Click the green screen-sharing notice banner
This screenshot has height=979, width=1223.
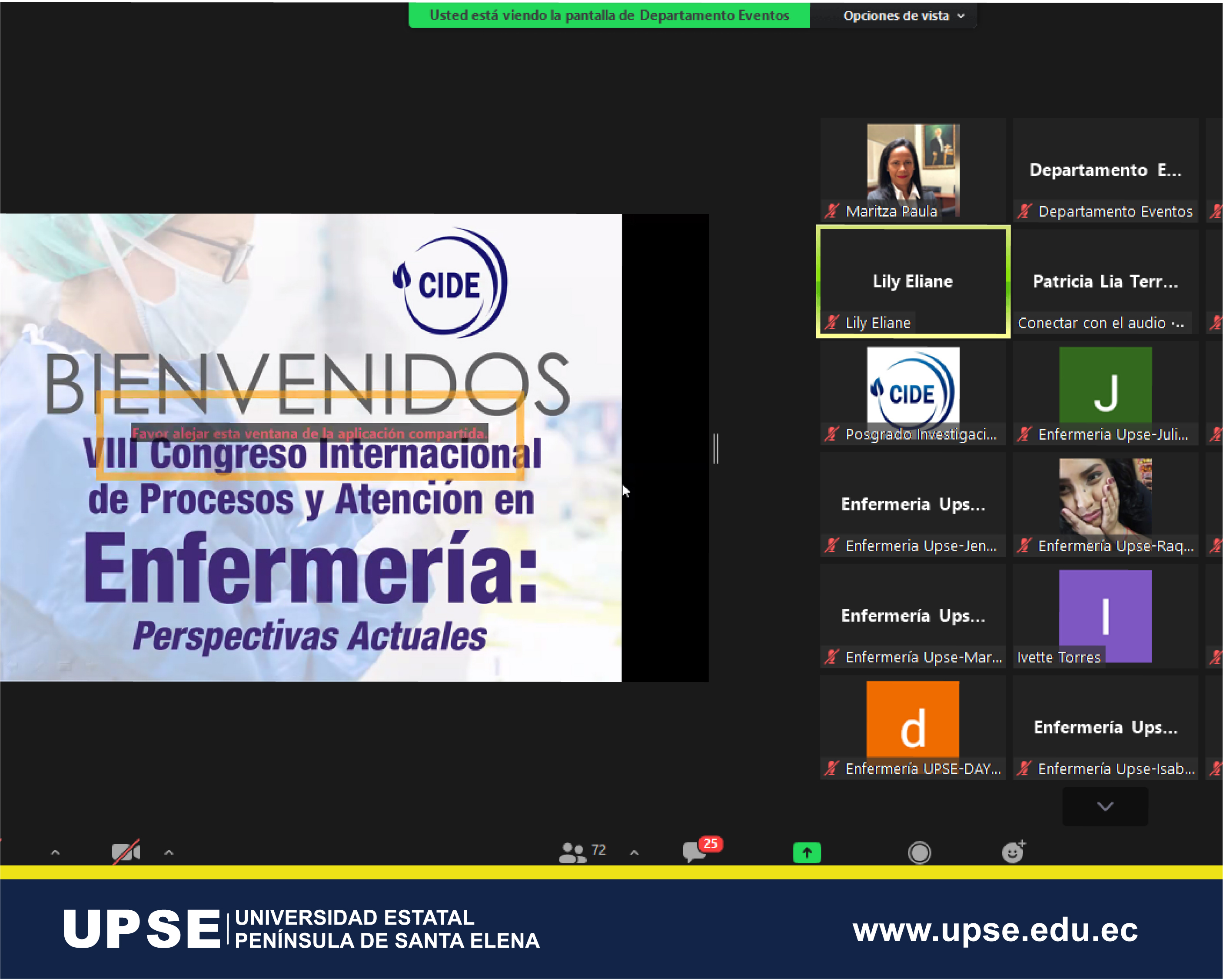point(609,15)
